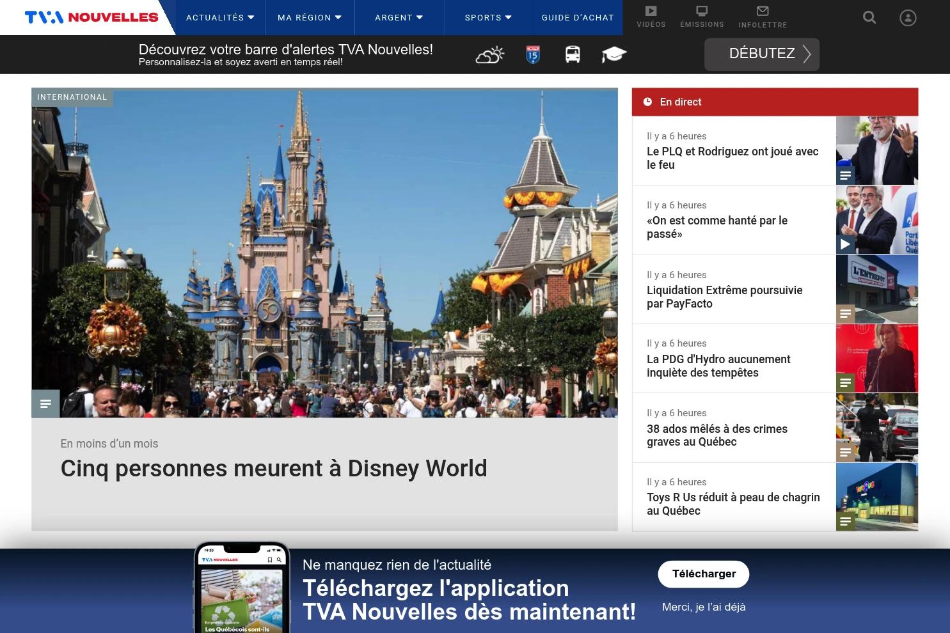Open 'Le PLQ et Rodriguez ont joué avec le feu'
Image resolution: width=950 pixels, height=633 pixels.
pyautogui.click(x=733, y=158)
